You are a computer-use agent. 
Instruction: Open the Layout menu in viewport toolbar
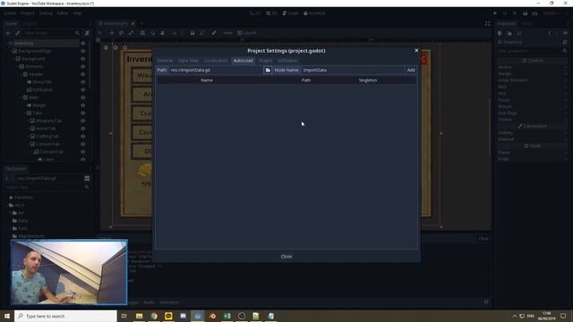tap(247, 33)
